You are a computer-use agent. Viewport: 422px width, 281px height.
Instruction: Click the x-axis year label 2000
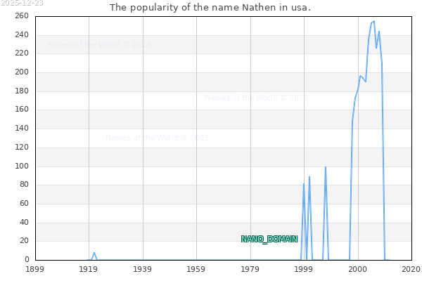tap(358, 269)
